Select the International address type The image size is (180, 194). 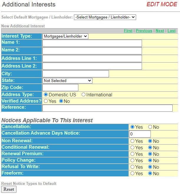click(x=84, y=95)
